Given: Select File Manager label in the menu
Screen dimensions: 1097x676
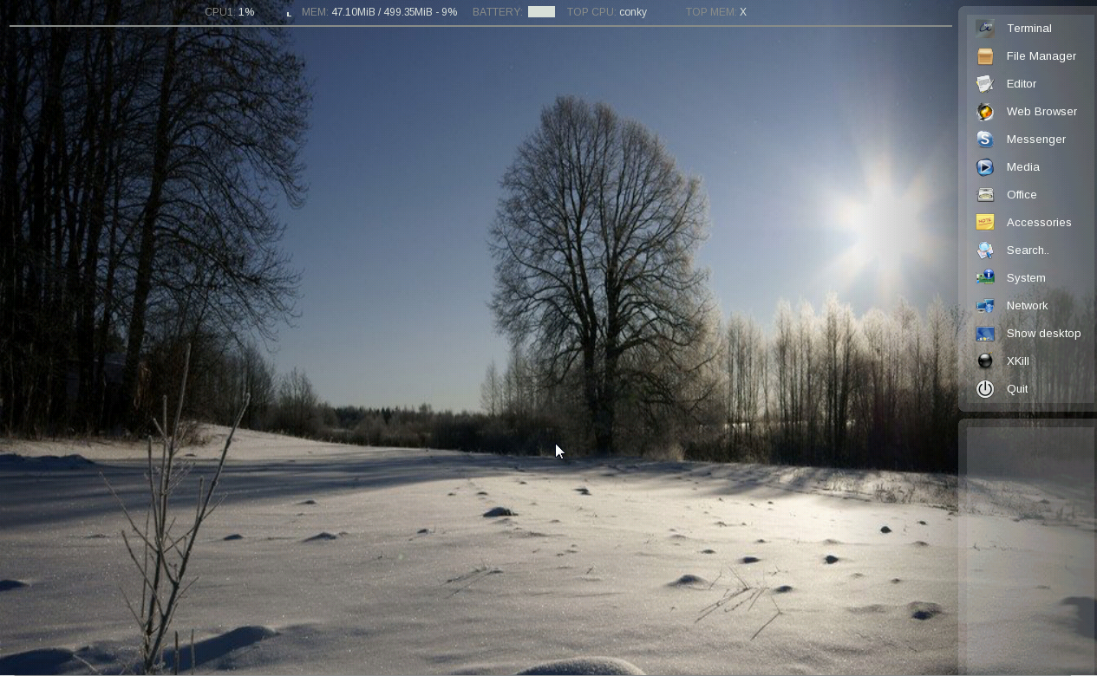Looking at the screenshot, I should [1041, 56].
